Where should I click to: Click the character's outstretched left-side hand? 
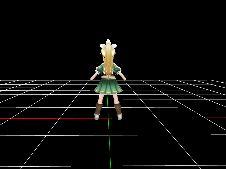92,78
